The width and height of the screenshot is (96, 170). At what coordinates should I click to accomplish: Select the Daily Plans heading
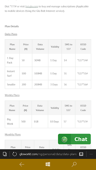coord(11,34)
